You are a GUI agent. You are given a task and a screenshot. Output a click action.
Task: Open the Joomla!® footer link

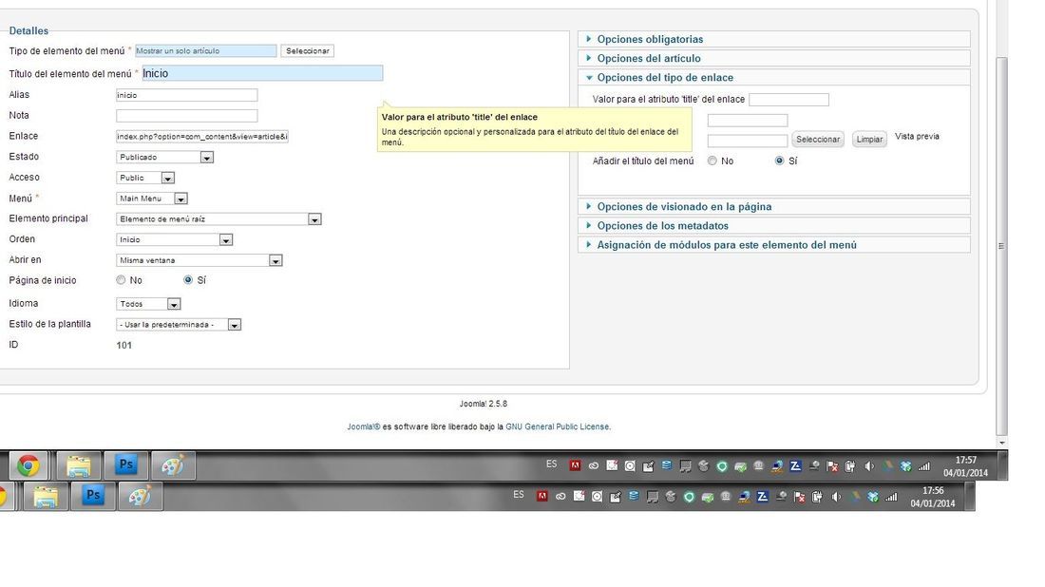[x=363, y=426]
